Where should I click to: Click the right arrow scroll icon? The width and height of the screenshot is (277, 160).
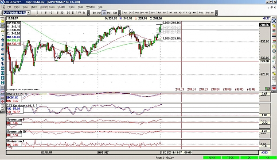tap(3, 54)
